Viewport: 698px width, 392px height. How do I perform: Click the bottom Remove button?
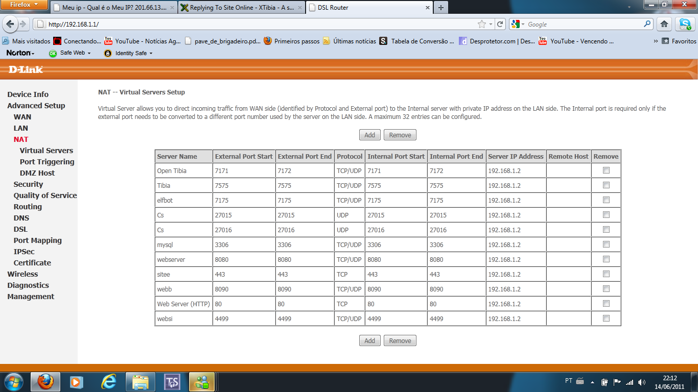coord(400,340)
